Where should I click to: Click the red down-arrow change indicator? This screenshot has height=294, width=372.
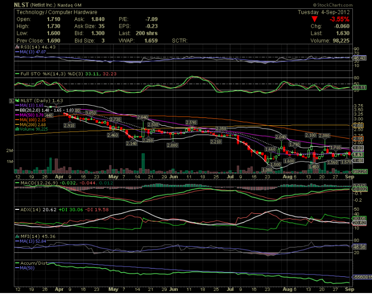(x=315, y=19)
